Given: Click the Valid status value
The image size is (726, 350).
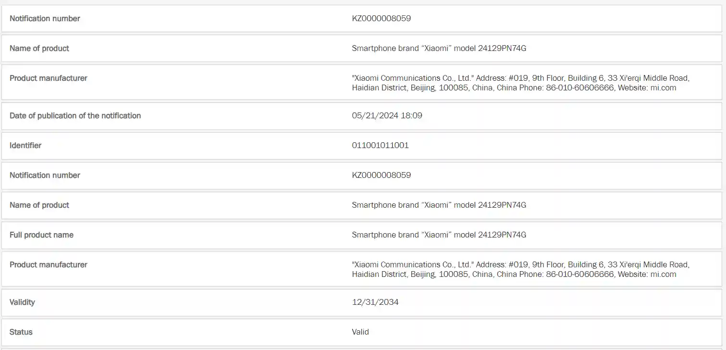Looking at the screenshot, I should click(x=360, y=332).
